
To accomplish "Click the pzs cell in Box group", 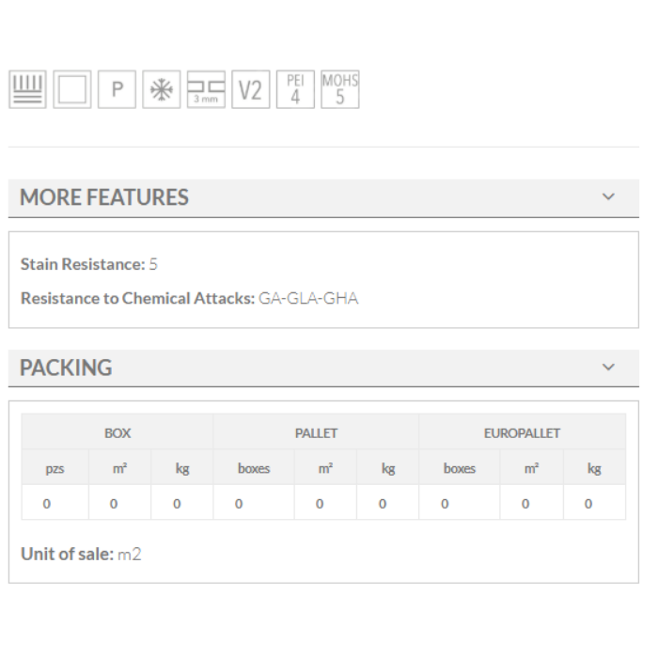I will pyautogui.click(x=55, y=468).
